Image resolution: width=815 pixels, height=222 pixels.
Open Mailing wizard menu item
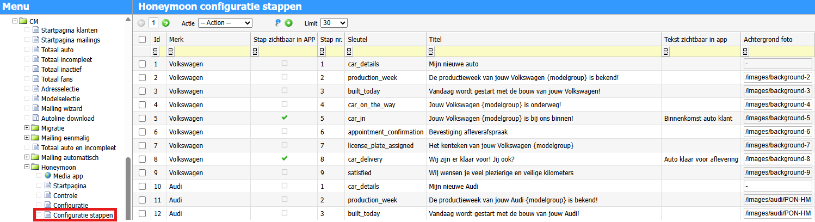pyautogui.click(x=63, y=108)
